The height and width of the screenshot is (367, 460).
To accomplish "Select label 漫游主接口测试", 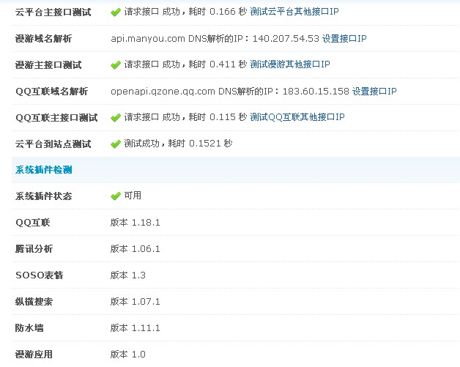I will [48, 65].
